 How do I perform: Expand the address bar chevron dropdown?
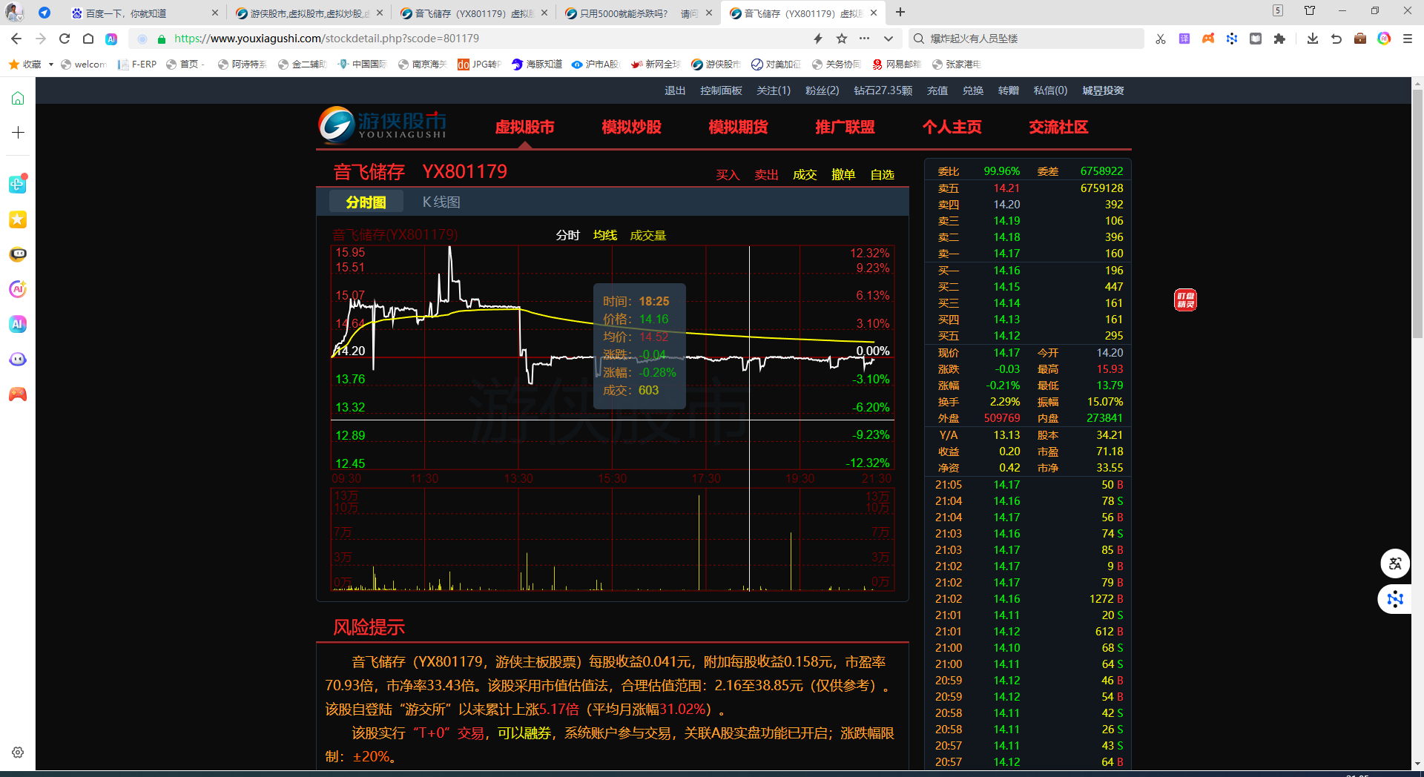pyautogui.click(x=888, y=39)
